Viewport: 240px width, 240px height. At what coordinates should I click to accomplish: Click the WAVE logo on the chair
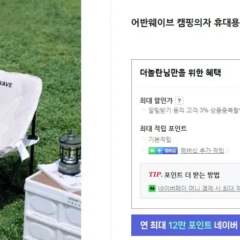(x=6, y=84)
